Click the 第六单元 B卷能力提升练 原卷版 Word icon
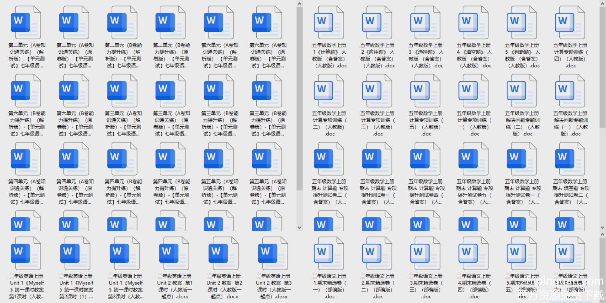This screenshot has height=303, width=606. tap(74, 91)
